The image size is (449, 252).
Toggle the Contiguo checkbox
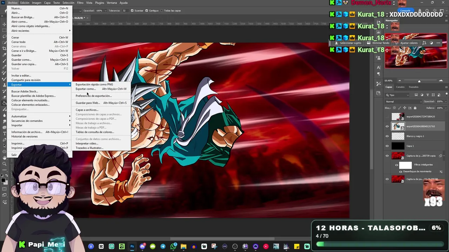click(147, 10)
